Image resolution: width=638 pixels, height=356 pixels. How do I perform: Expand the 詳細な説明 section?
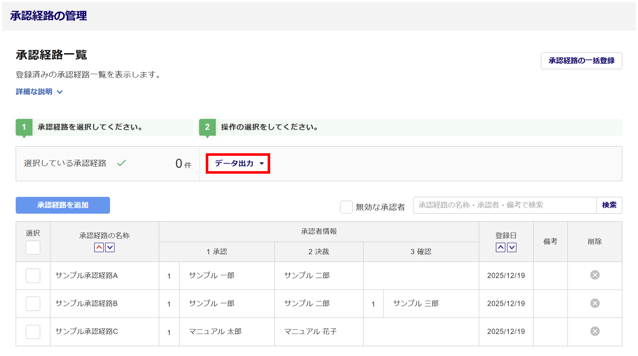pos(39,92)
